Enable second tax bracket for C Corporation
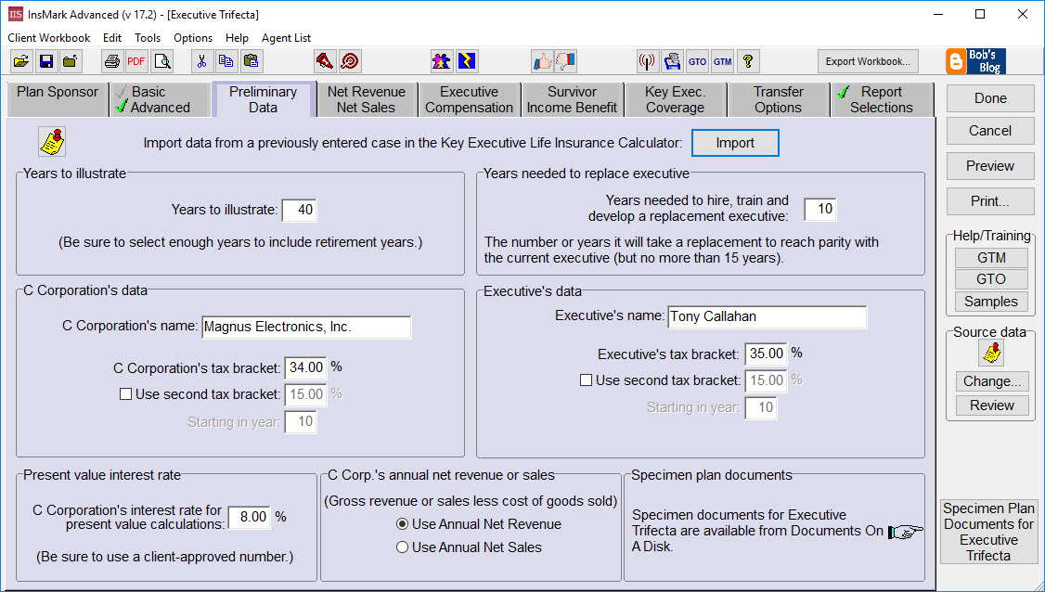Screen dimensions: 1045x592 (x=125, y=393)
